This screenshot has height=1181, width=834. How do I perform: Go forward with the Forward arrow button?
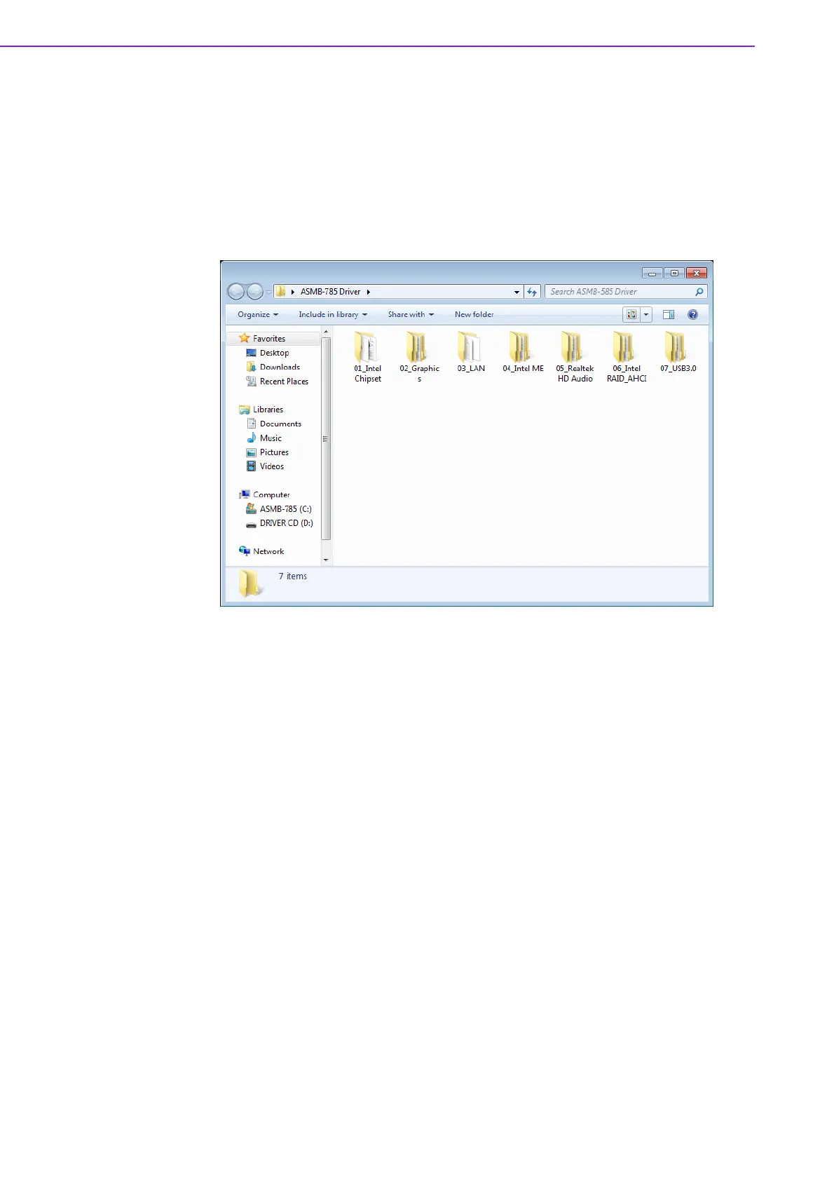click(255, 291)
